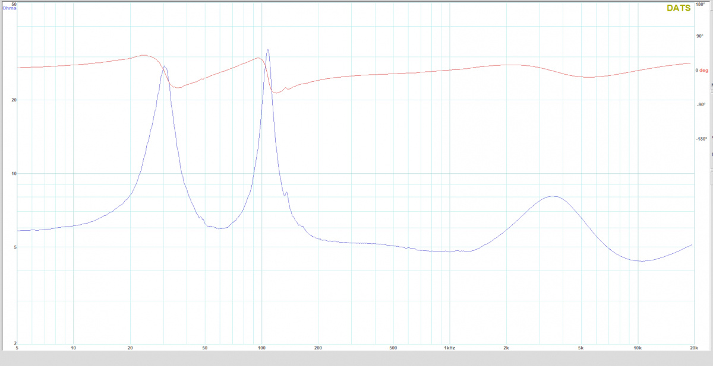Click the 180° label on the phase axis
This screenshot has width=713, height=366.
coord(702,5)
